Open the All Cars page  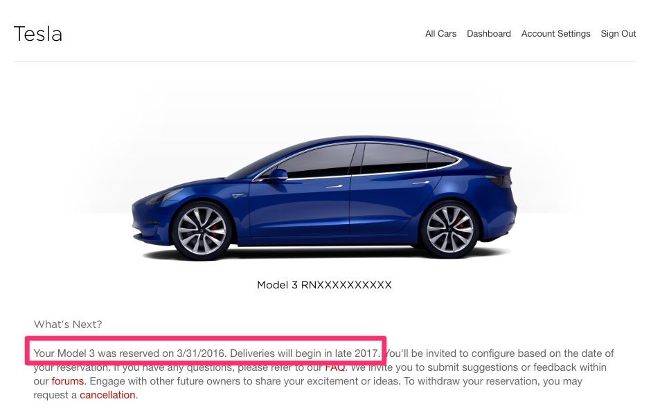440,34
